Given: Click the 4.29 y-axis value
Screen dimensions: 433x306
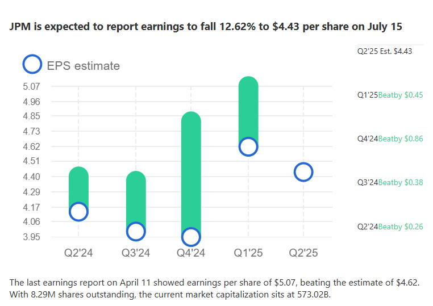Looking at the screenshot, I should click(31, 192).
